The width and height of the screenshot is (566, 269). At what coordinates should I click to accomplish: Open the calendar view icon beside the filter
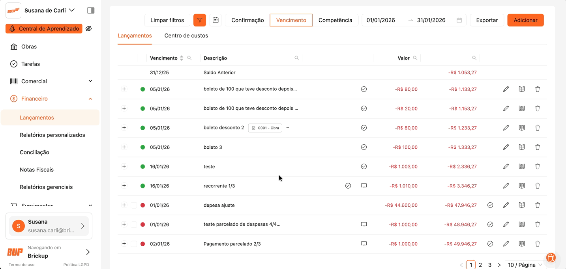(216, 20)
